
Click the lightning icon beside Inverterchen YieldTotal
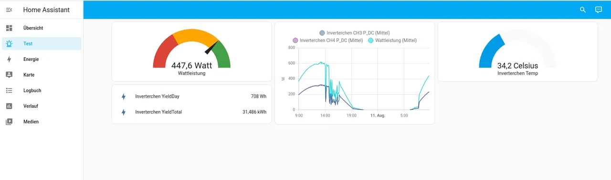124,112
